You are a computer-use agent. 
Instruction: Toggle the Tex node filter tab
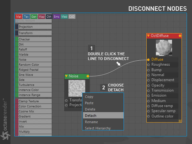coord(26,17)
